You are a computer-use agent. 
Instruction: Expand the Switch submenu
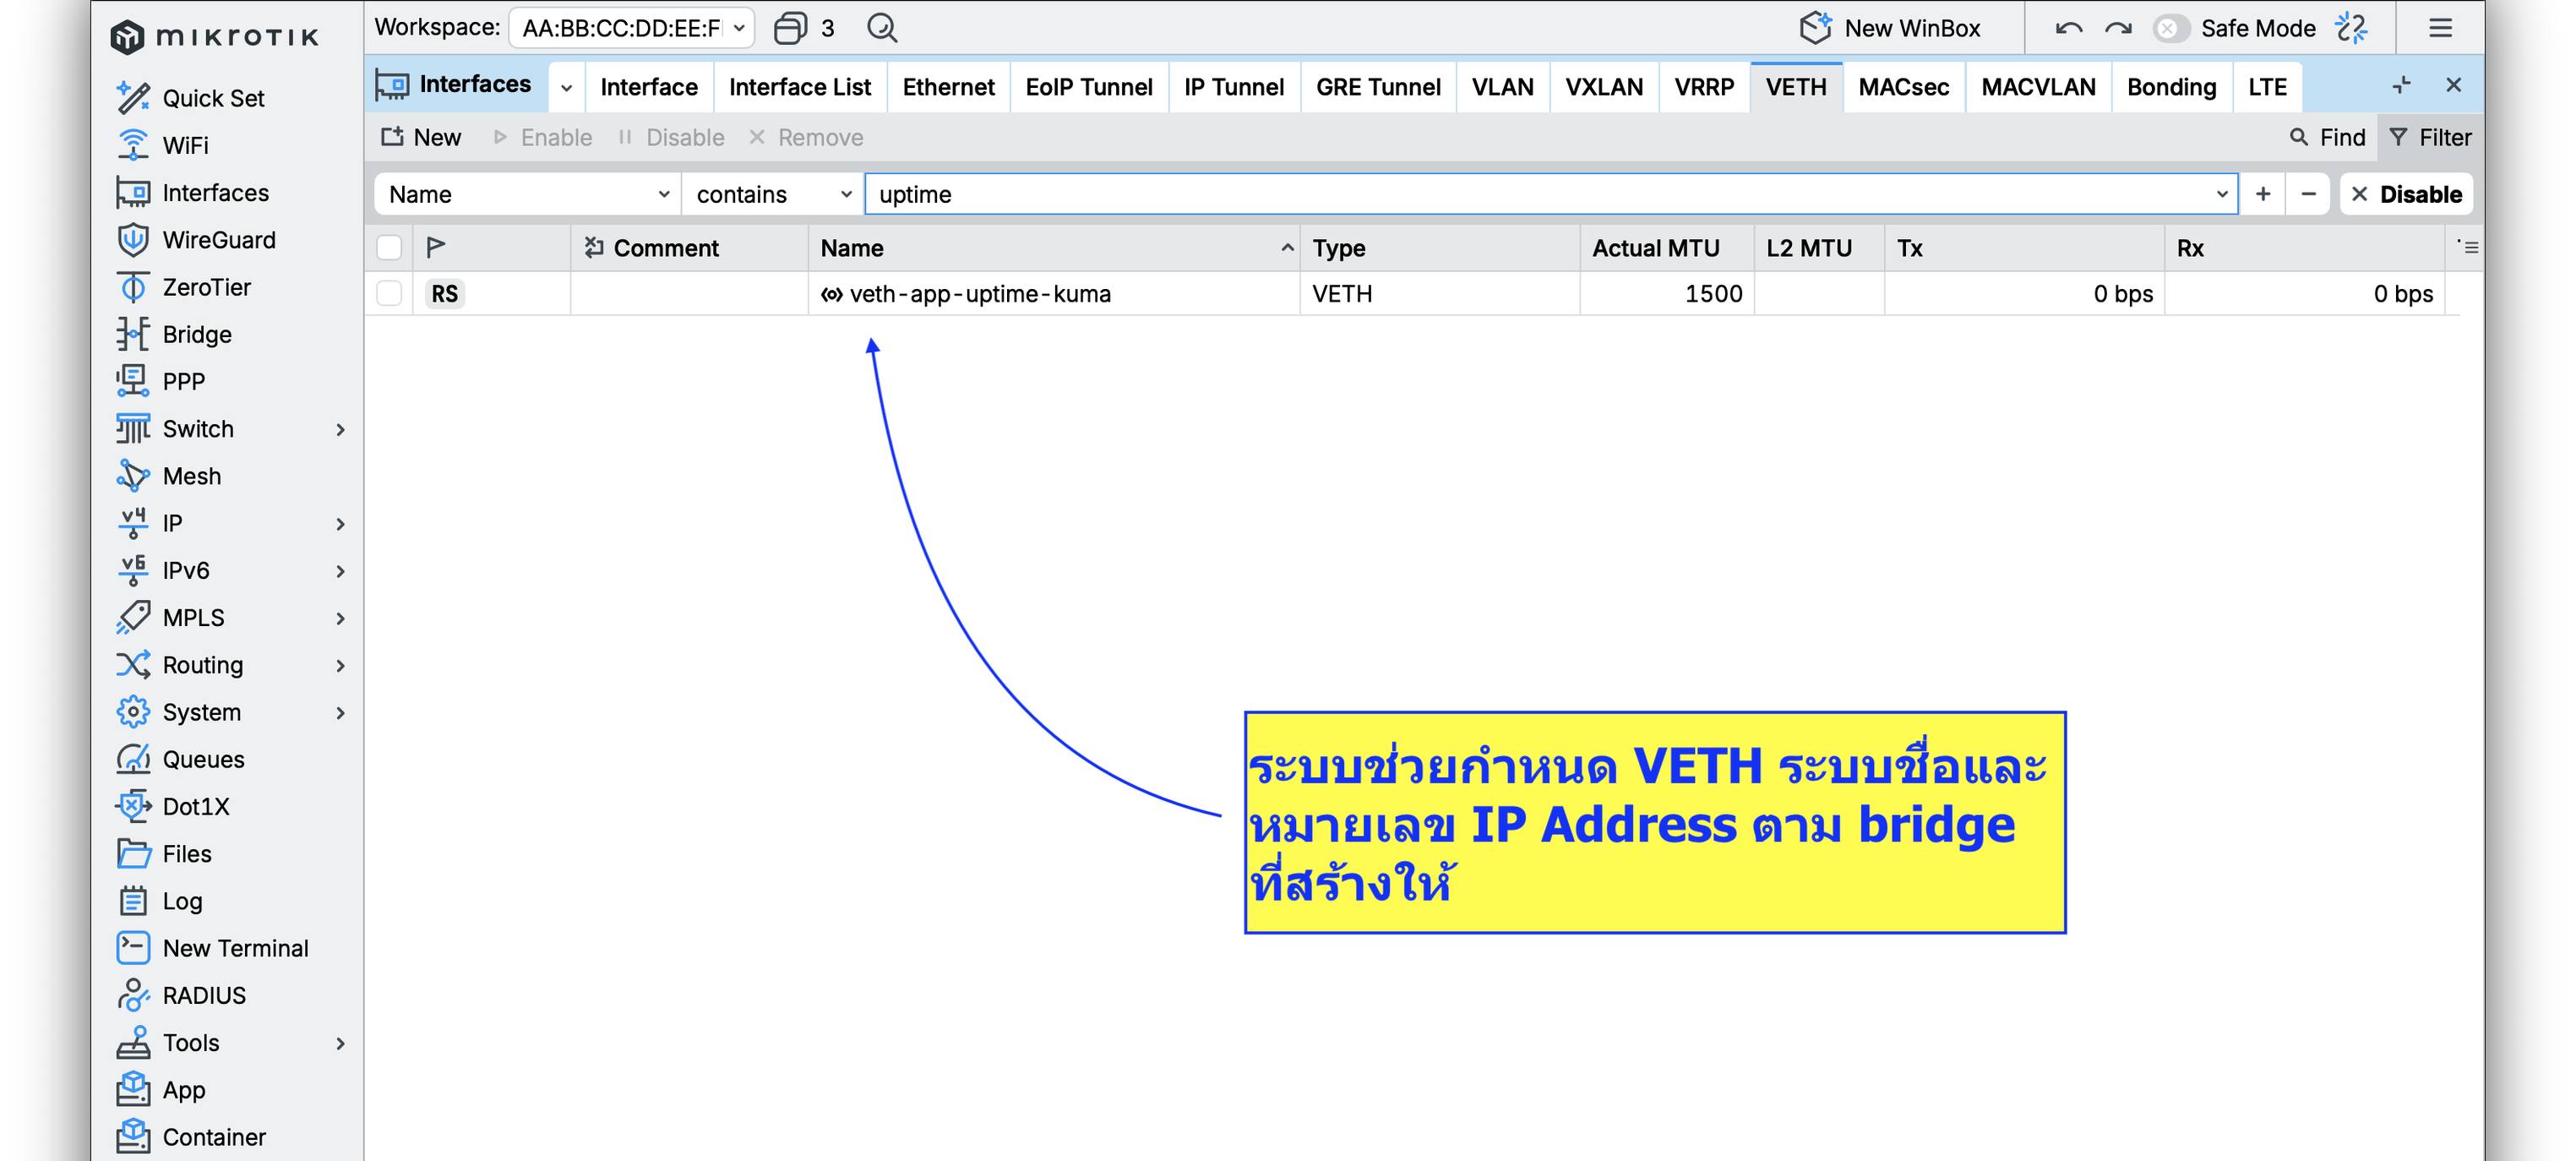point(340,429)
